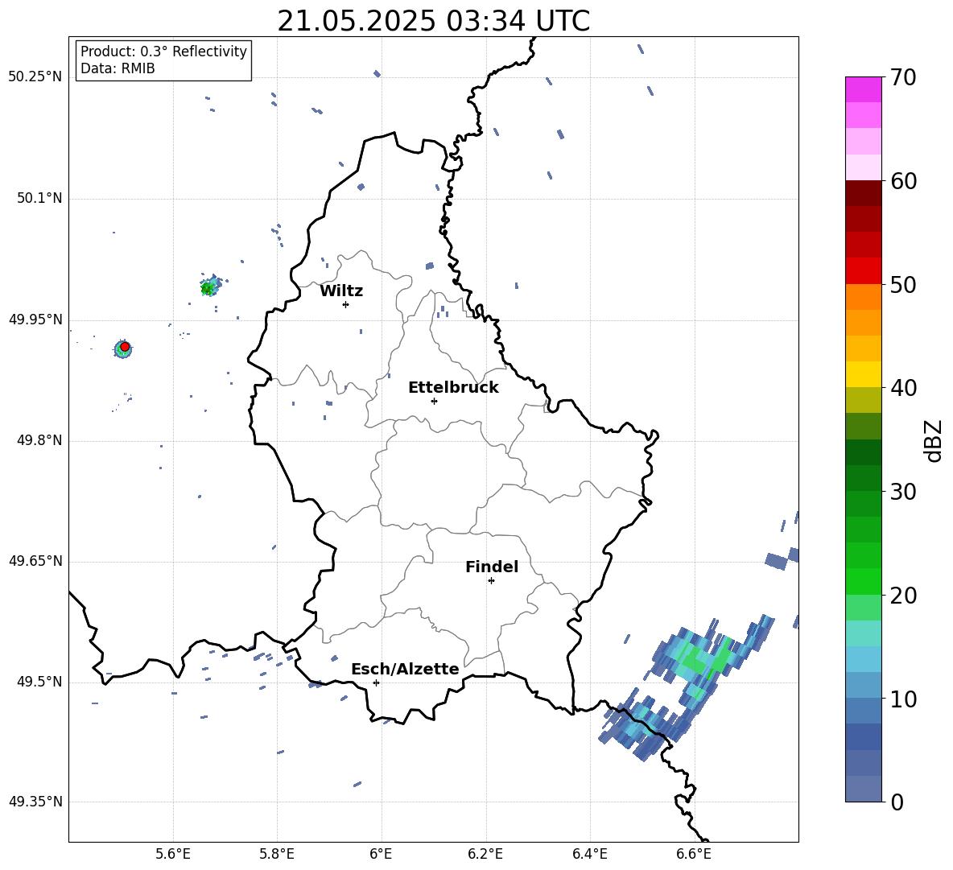Screen dimensions: 953x870
Task: Click the 49.65°N latitude label
Action: pyautogui.click(x=35, y=561)
